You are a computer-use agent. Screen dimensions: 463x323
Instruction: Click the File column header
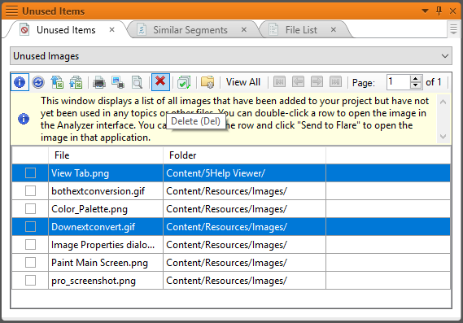click(x=106, y=155)
